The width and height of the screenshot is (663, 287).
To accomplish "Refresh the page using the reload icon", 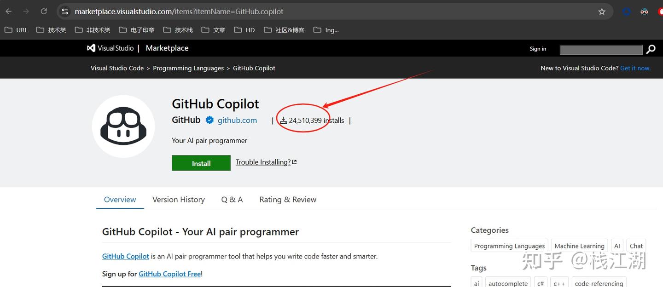I will (x=44, y=11).
